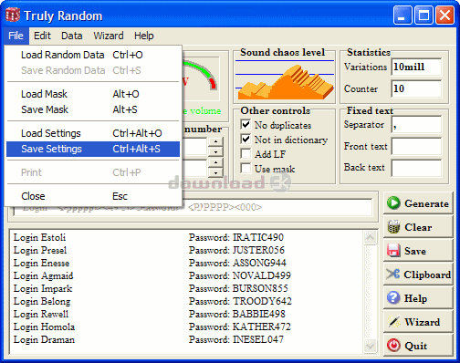Screen dimensions: 460x363
Task: Click the Back text input field
Action: [x=416, y=168]
